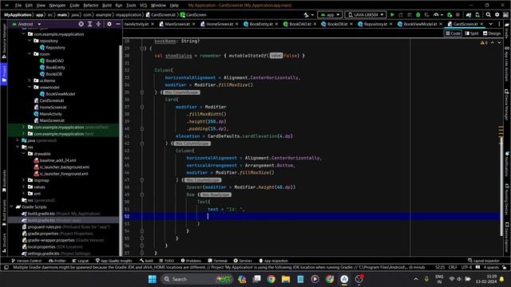Screen dimensions: 511x287
Task: Open the File menu
Action: pyautogui.click(x=18, y=6)
